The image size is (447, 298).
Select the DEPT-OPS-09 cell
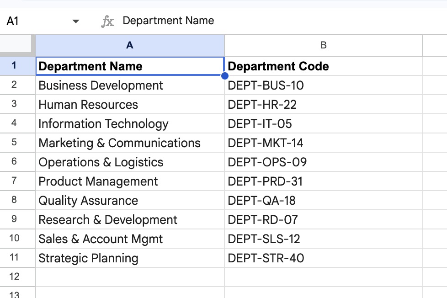click(267, 162)
